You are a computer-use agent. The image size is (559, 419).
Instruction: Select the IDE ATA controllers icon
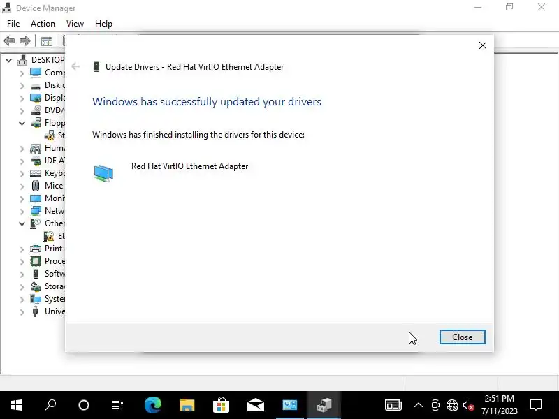(36, 161)
